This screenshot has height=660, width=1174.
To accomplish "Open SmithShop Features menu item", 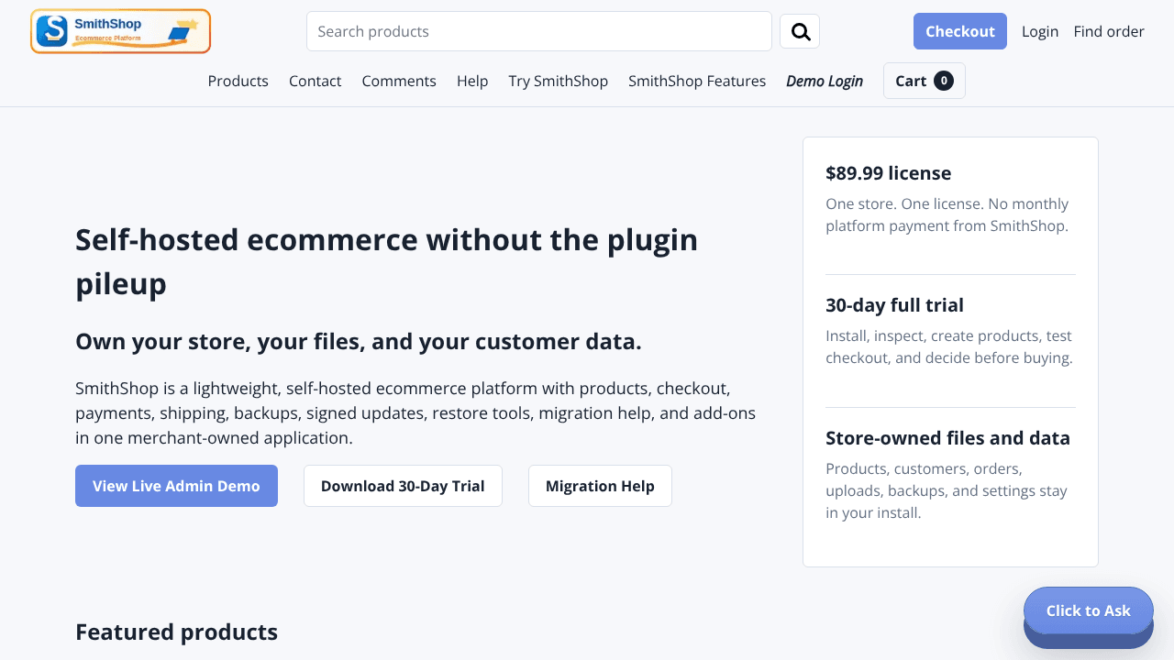I will click(x=697, y=81).
